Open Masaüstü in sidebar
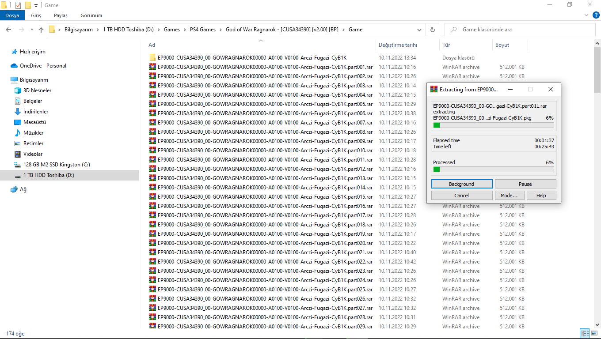 pos(34,122)
